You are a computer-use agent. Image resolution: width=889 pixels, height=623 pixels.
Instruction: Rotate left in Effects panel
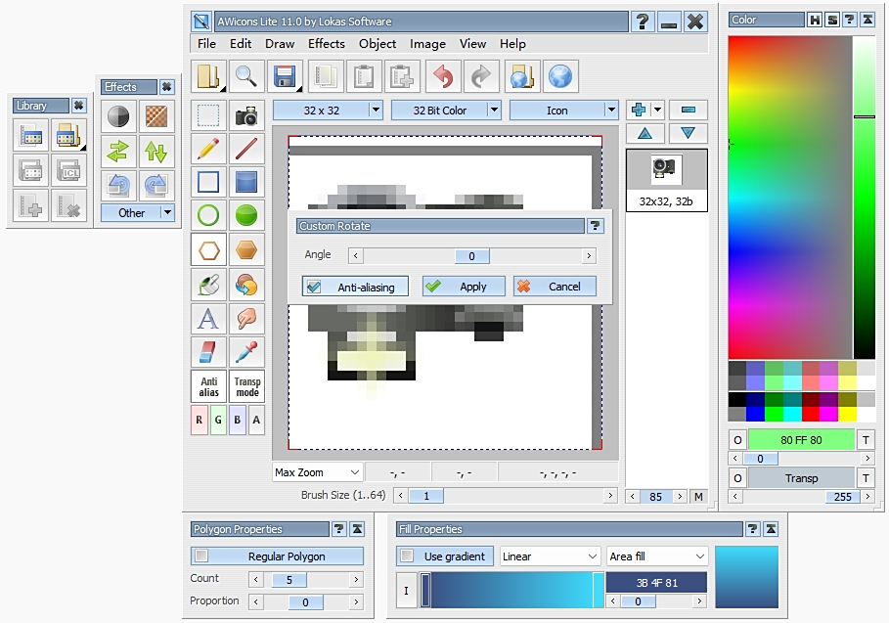118,186
